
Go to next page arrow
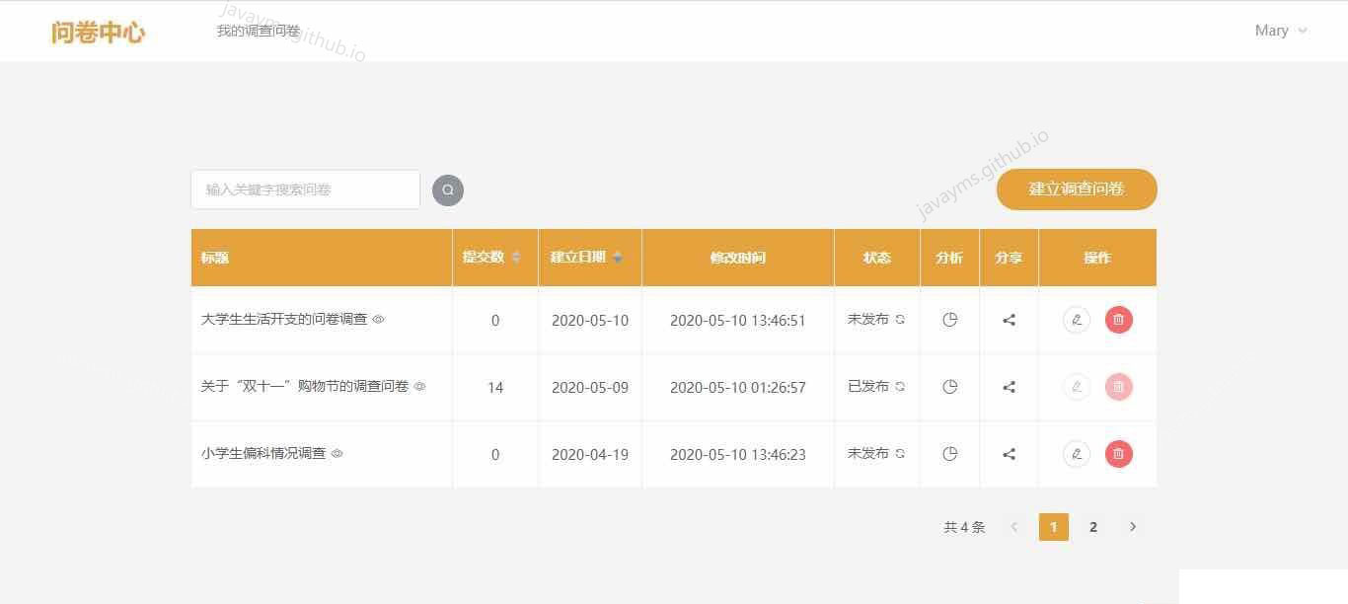(1133, 527)
